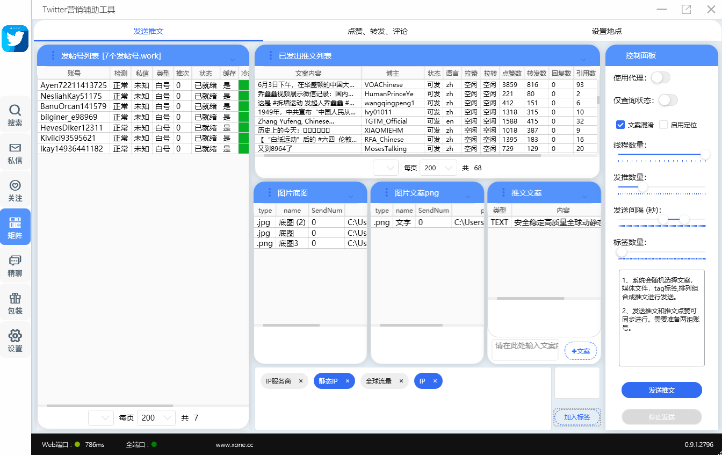Uncheck the 文案混淆 checkbox
Screen dimensions: 722x455
coord(620,125)
